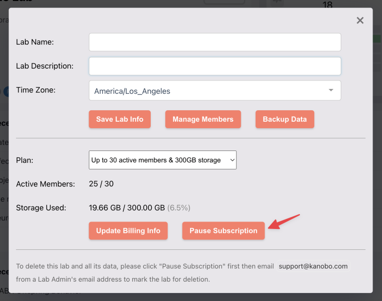Click the Pause Subscription button
Screen dimensions: 382x301
pos(223,230)
